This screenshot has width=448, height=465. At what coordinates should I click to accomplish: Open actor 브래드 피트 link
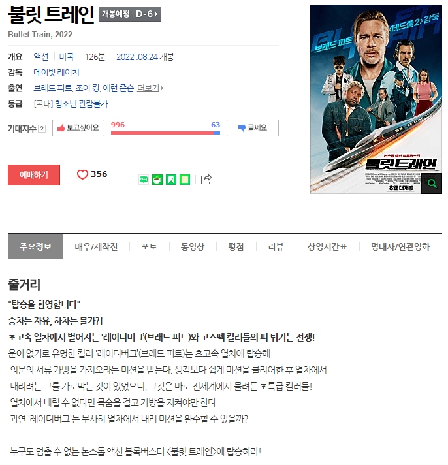(53, 88)
